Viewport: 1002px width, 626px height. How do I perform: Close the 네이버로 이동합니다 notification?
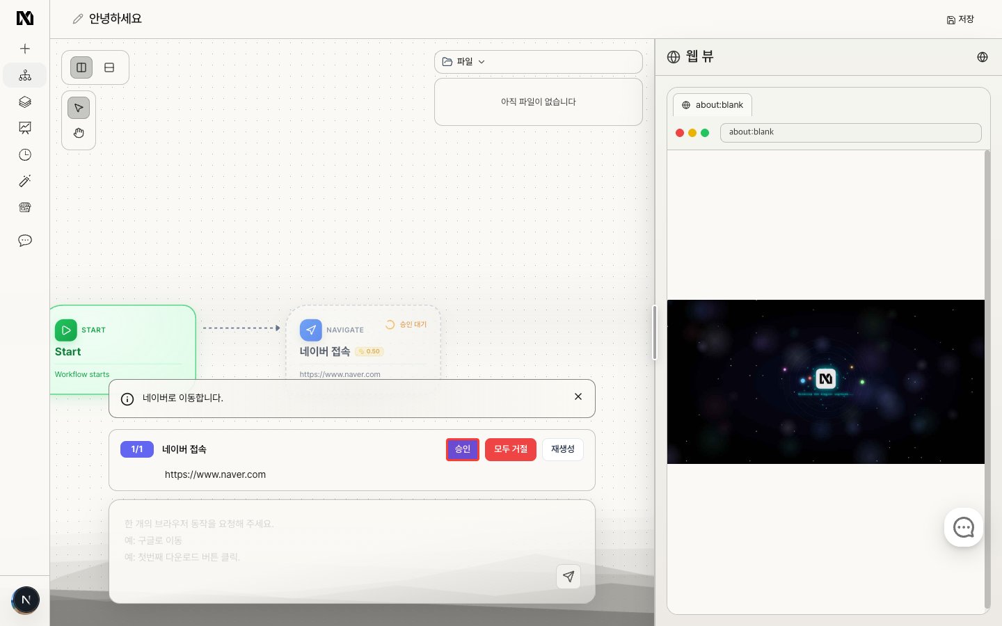pyautogui.click(x=578, y=396)
